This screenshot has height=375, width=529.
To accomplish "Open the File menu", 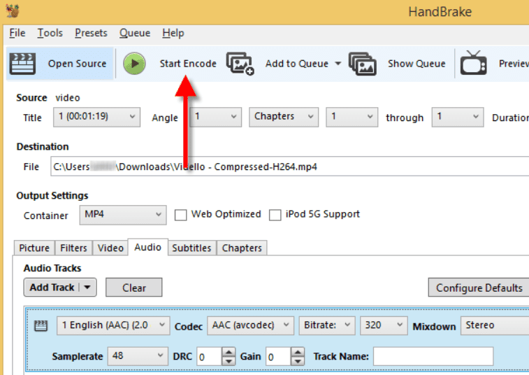I will [x=17, y=33].
